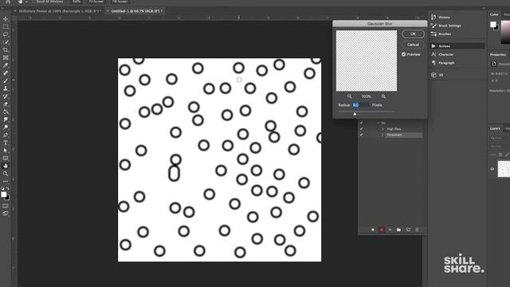The image size is (510, 287).
Task: Zoom in the Gaussian Blur preview
Action: point(383,96)
